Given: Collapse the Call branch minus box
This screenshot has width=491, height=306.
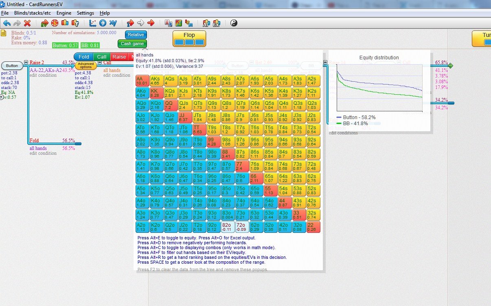Looking at the screenshot, I should coord(100,63).
